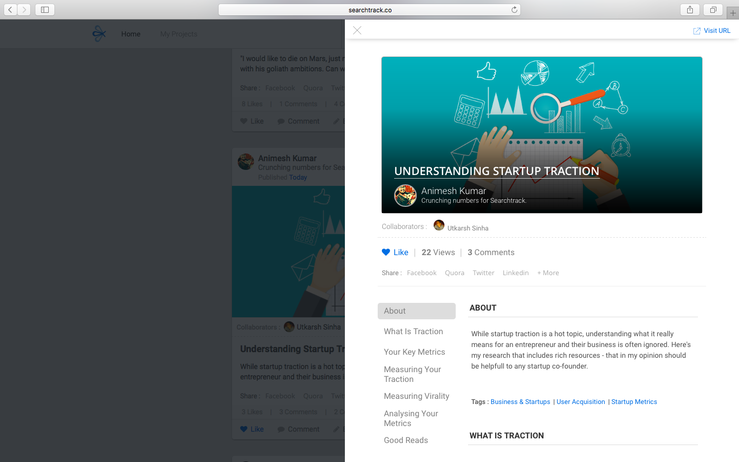Click the Like text in detail panel
The image size is (739, 462).
point(401,253)
